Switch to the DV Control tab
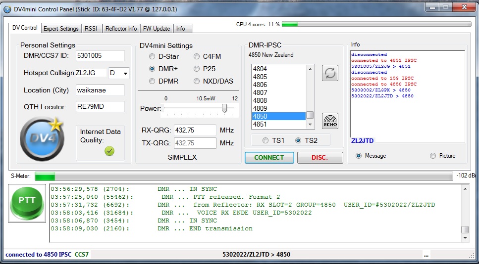The width and height of the screenshot is (479, 264). 25,28
